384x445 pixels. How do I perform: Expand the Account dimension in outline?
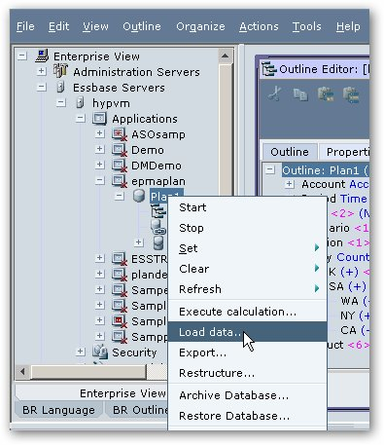tap(289, 184)
